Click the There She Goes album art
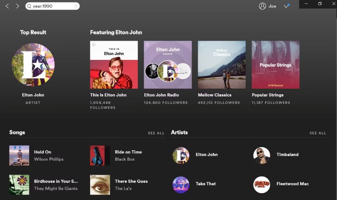 [100, 185]
